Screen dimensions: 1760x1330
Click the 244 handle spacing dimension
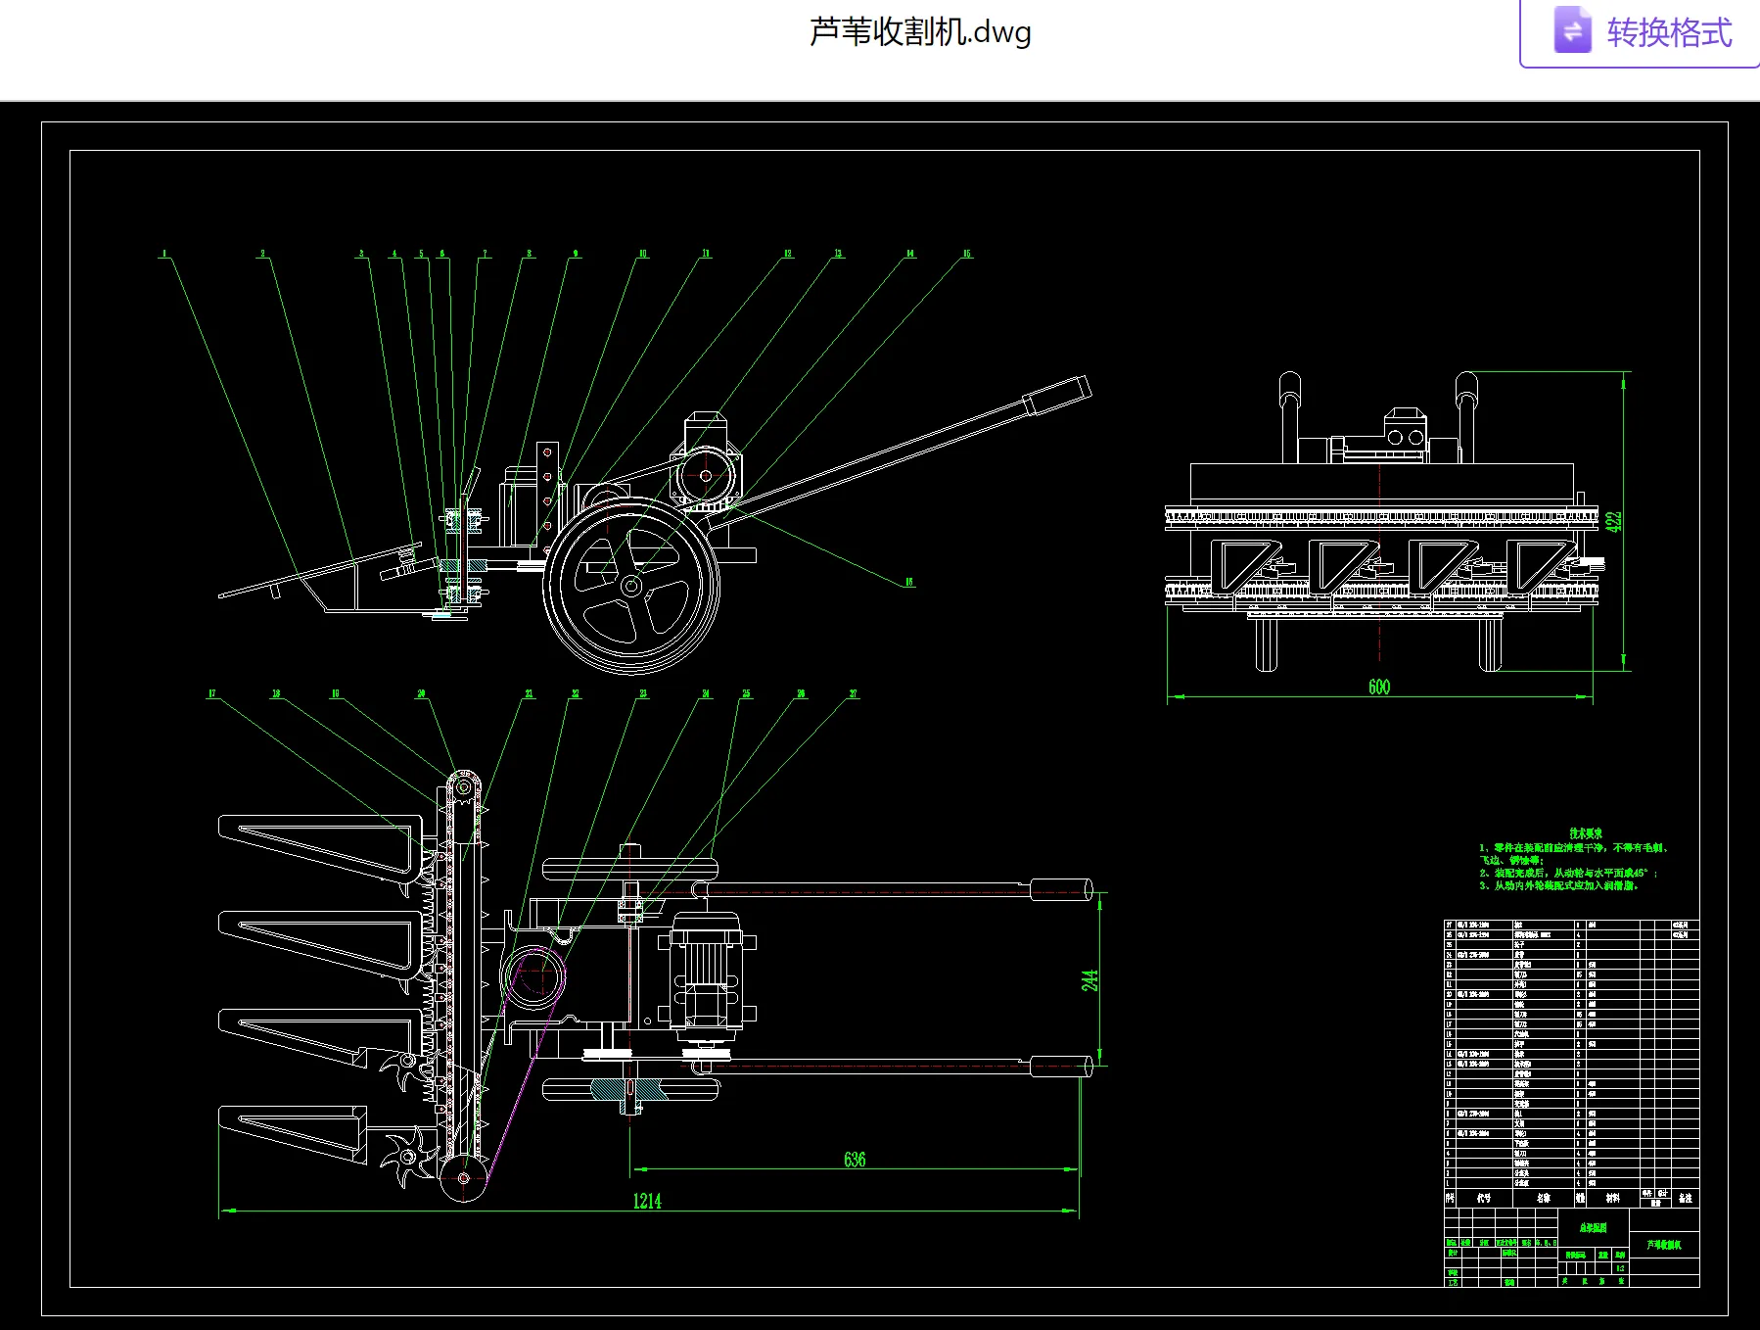(1089, 980)
